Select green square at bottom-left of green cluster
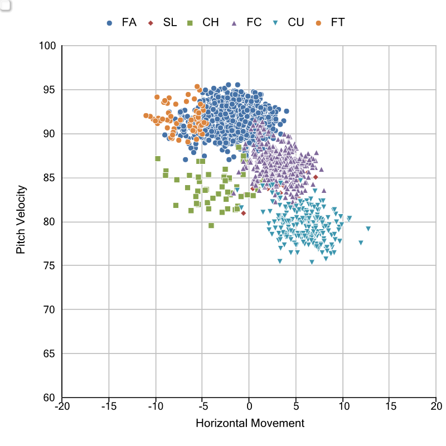 point(176,205)
